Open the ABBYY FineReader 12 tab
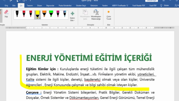The image size is (179, 101). pos(120,6)
